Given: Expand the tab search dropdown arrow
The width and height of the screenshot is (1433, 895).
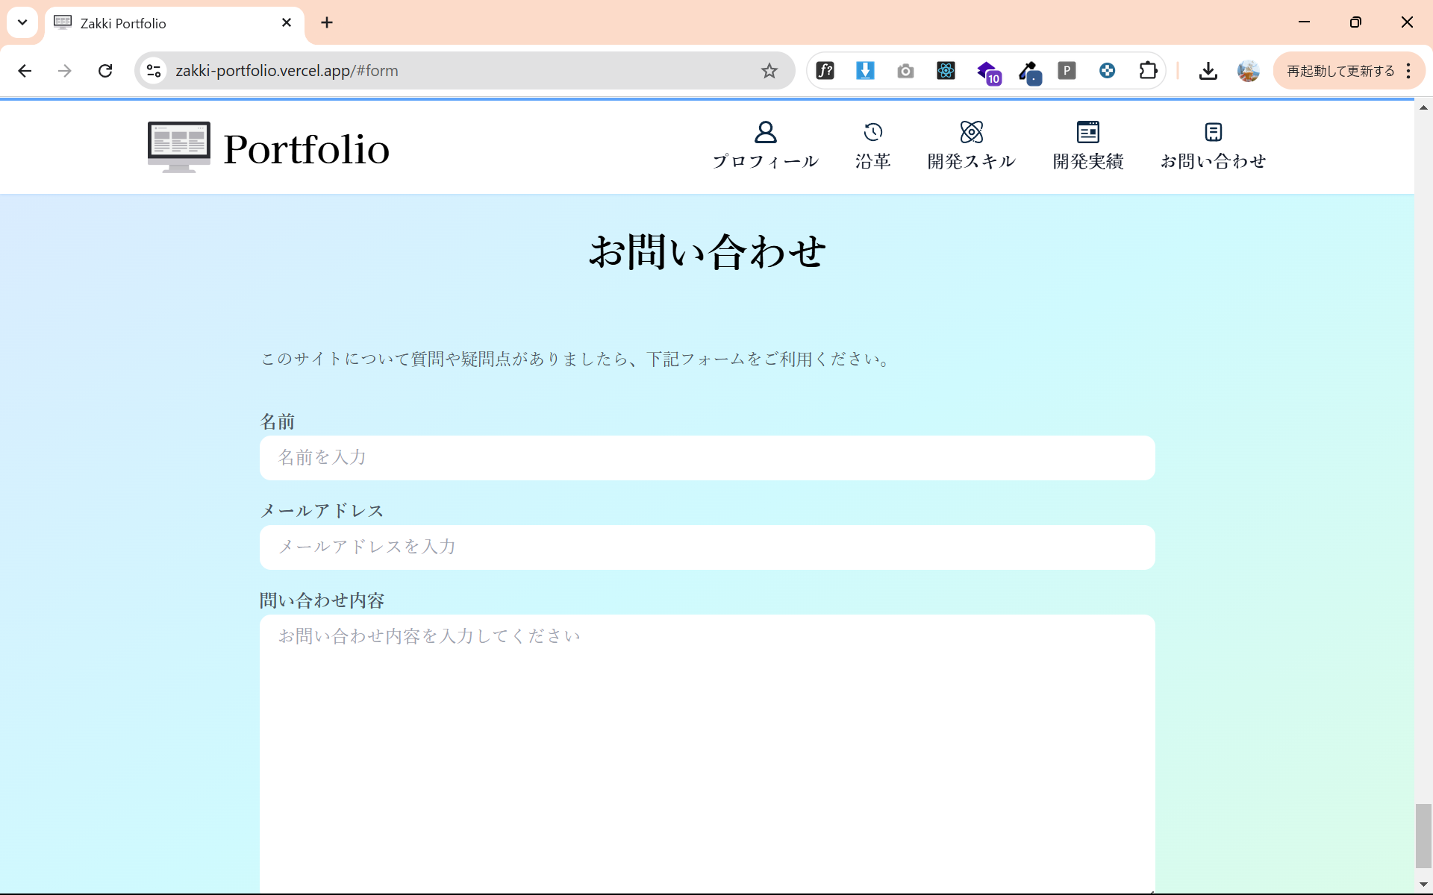Looking at the screenshot, I should pyautogui.click(x=22, y=22).
